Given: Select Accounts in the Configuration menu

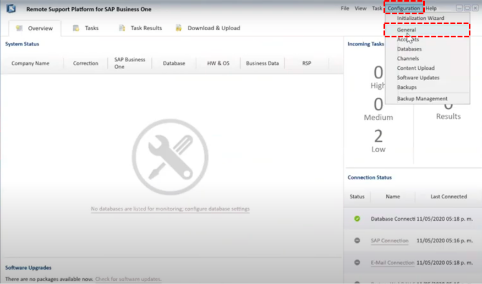Looking at the screenshot, I should [x=408, y=40].
